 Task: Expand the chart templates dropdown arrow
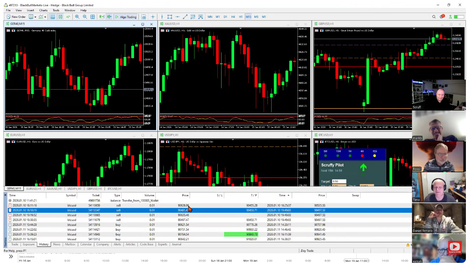pos(35,17)
